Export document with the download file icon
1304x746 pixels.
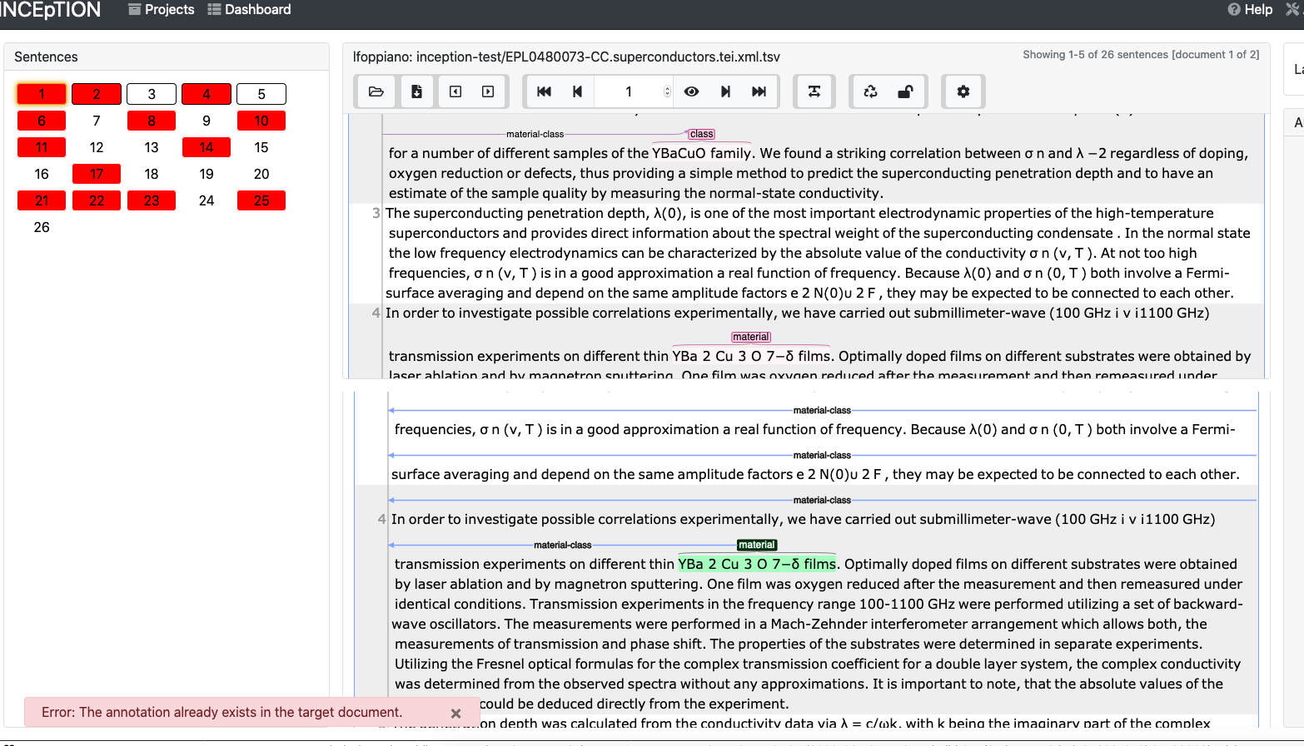point(417,91)
